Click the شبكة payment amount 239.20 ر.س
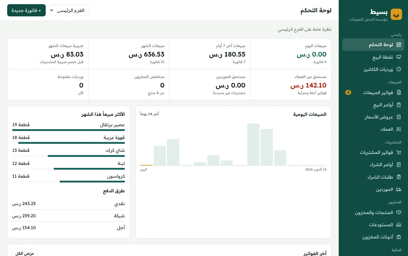The height and width of the screenshot is (256, 408). point(24,216)
